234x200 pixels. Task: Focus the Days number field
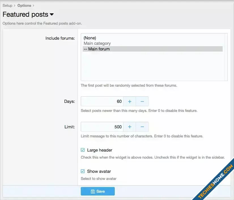[102, 101]
